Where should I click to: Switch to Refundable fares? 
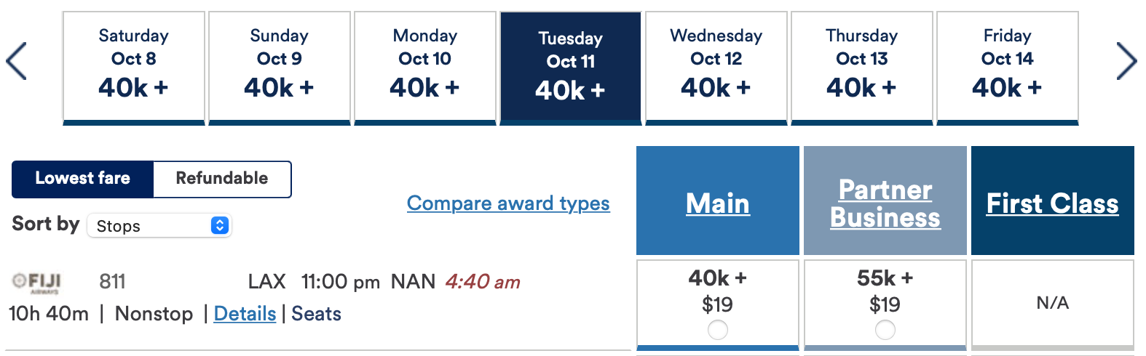point(222,179)
